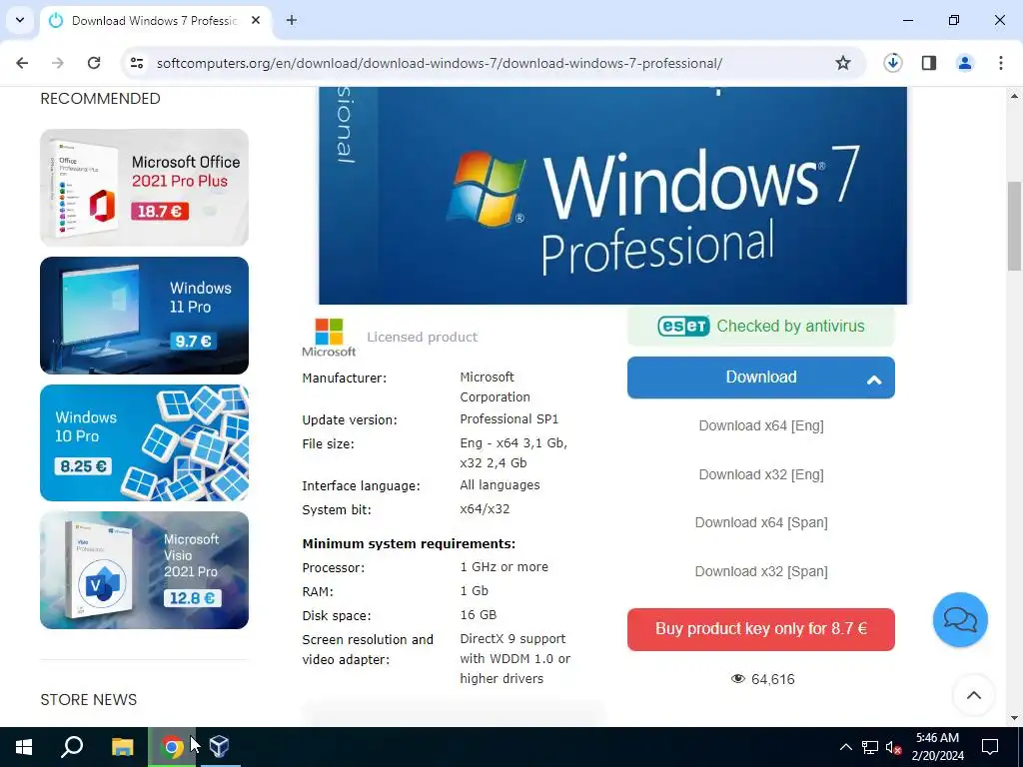Viewport: 1023px width, 767px height.
Task: Choose Download x32 [Span]
Action: click(760, 572)
